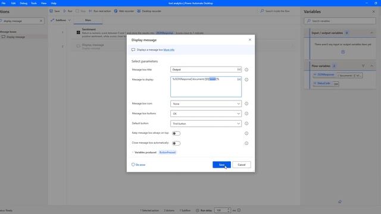Open the Message box icon dropdown
The image size is (381, 214).
point(206,104)
